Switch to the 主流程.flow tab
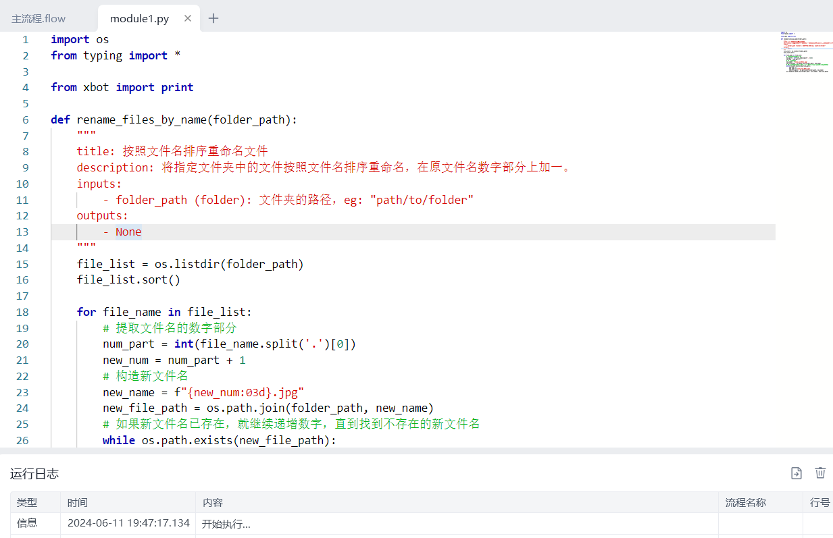833x538 pixels. click(39, 18)
